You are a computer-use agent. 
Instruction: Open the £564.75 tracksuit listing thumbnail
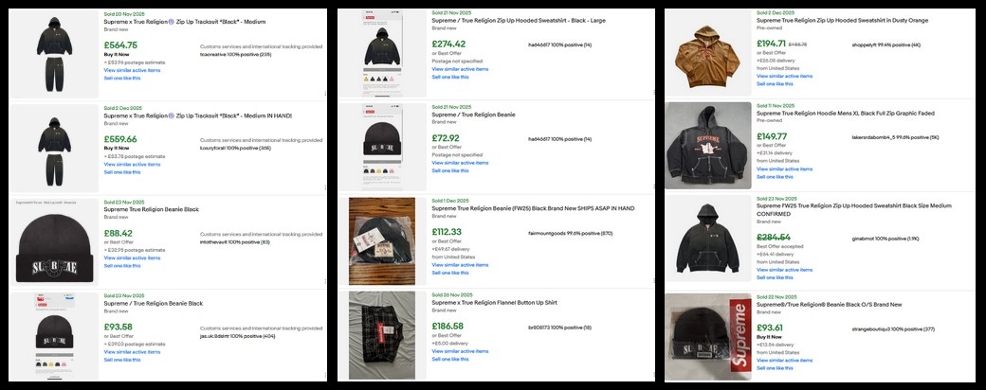click(x=52, y=47)
